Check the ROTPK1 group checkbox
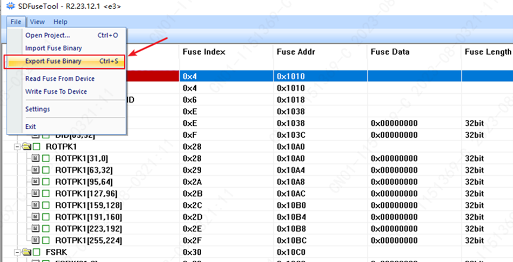This screenshot has width=513, height=262. [x=36, y=146]
